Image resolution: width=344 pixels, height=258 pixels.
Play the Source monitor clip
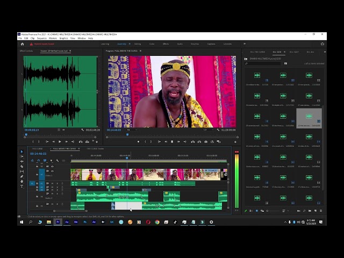point(60,142)
